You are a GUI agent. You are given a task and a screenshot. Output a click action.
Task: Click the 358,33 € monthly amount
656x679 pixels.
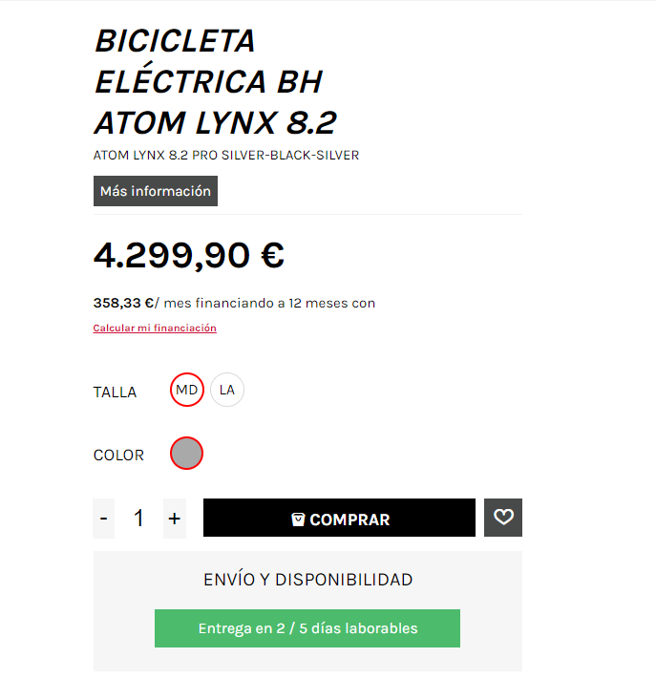(123, 303)
